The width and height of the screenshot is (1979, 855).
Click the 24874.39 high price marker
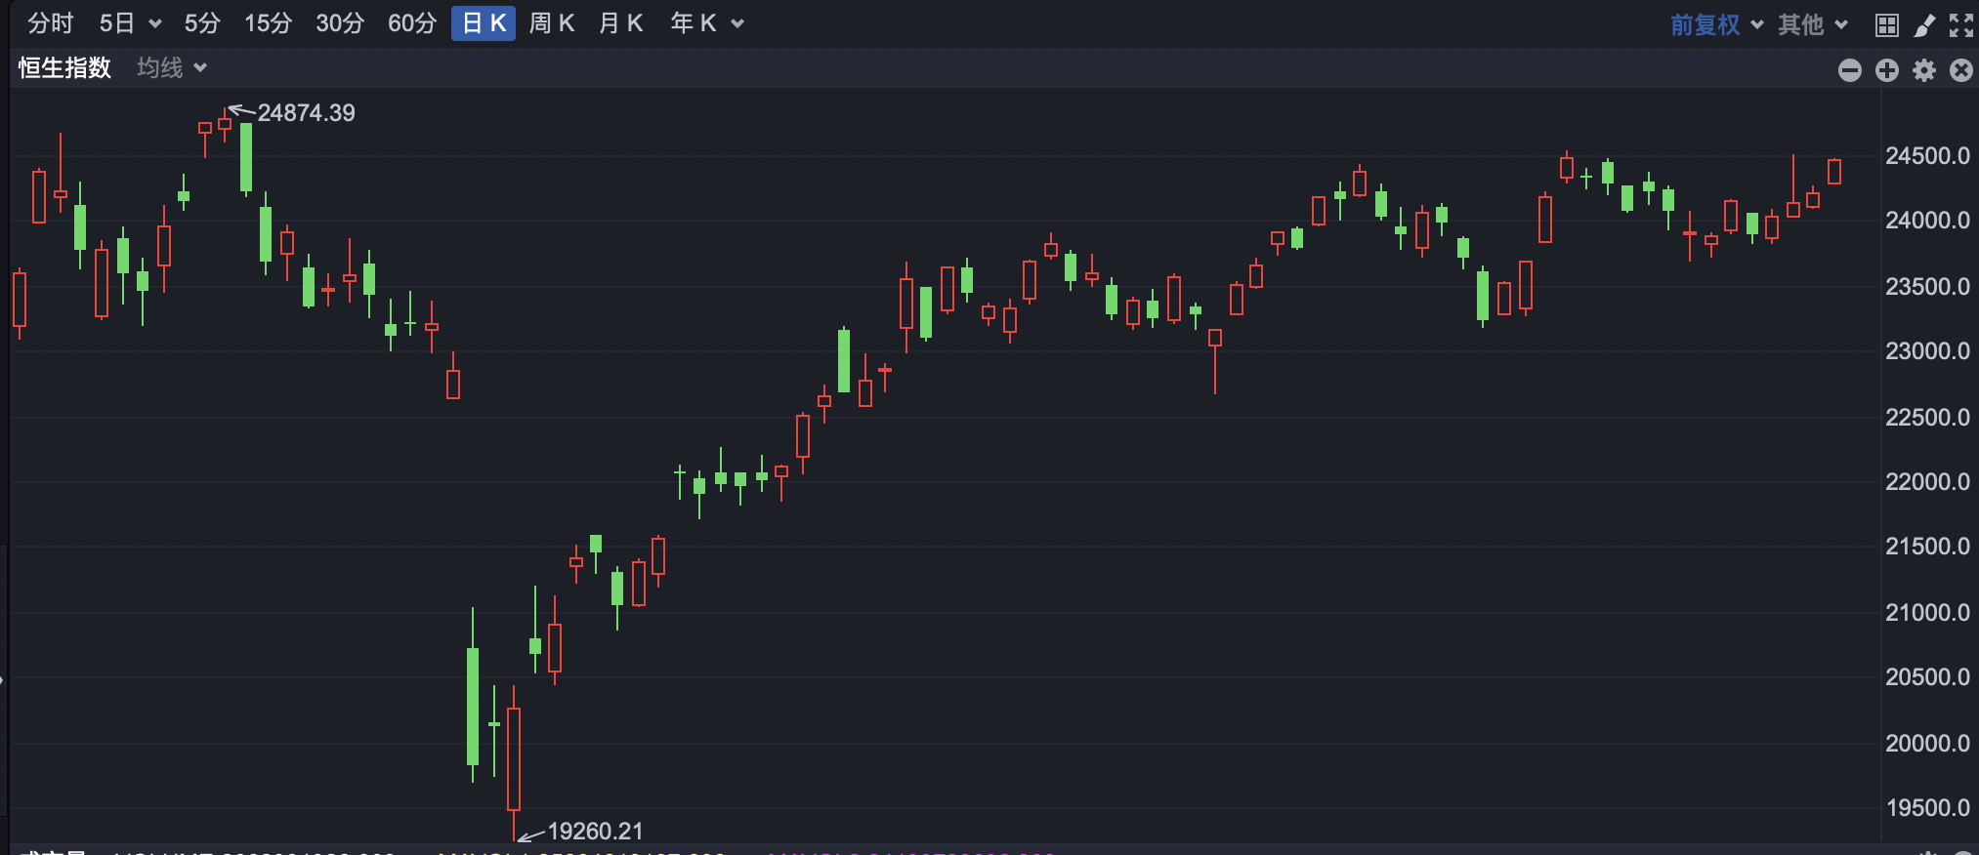pos(306,113)
